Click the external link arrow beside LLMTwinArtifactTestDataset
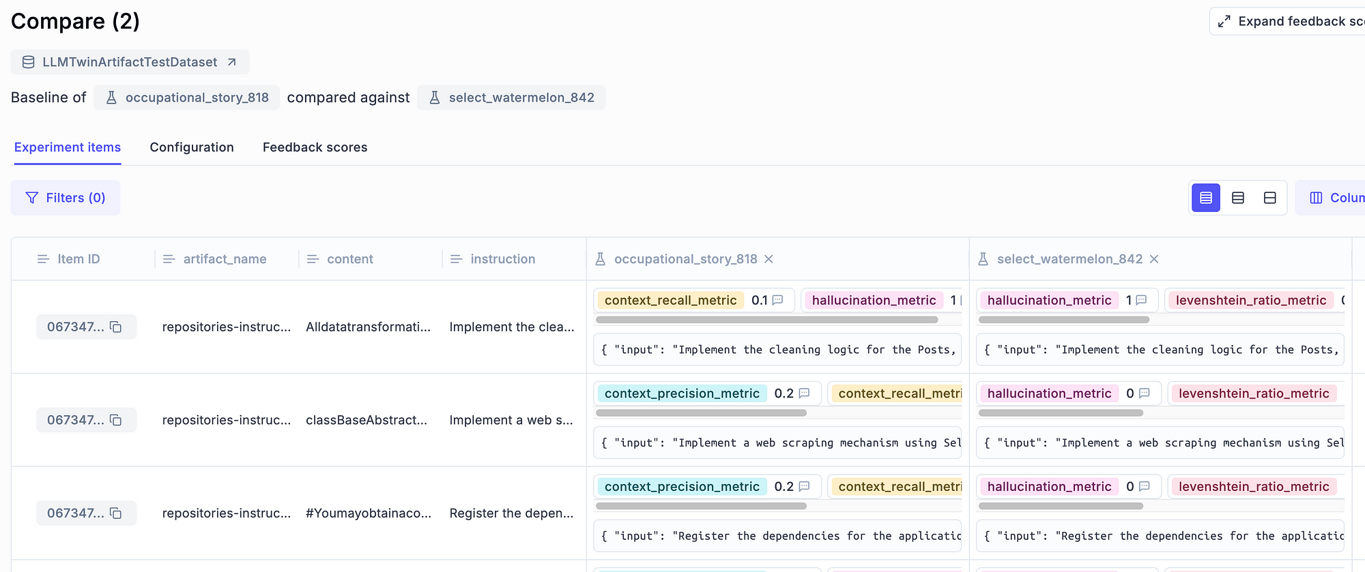The image size is (1365, 572). tap(232, 62)
